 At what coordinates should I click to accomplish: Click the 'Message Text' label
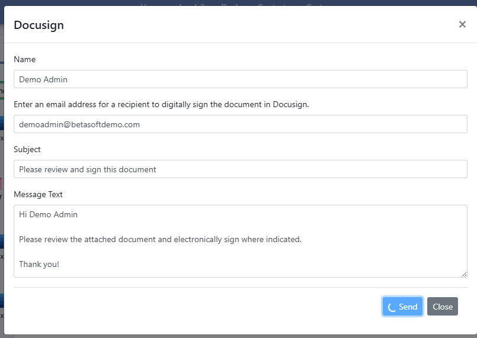click(38, 194)
